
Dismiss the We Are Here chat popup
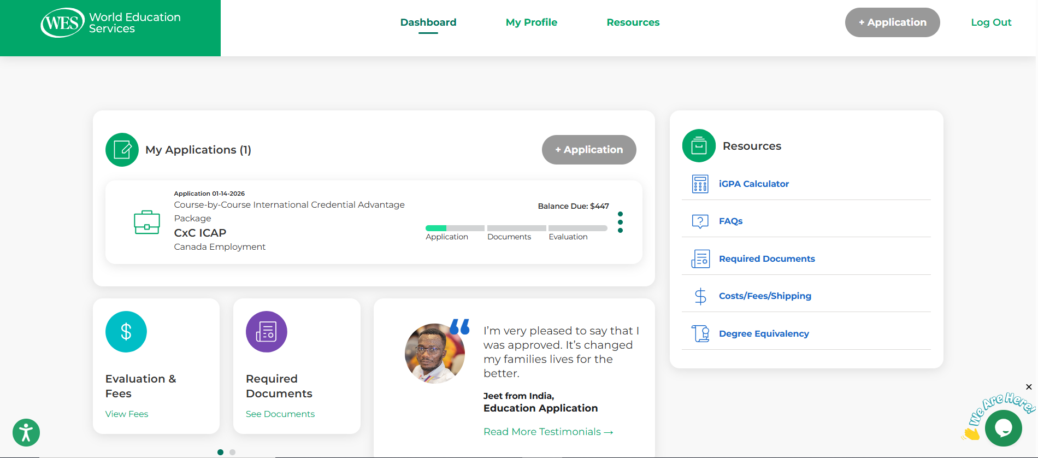point(1029,387)
